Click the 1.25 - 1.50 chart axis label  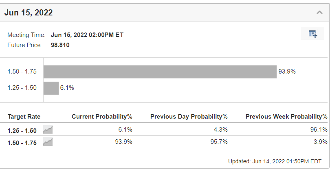22,88
